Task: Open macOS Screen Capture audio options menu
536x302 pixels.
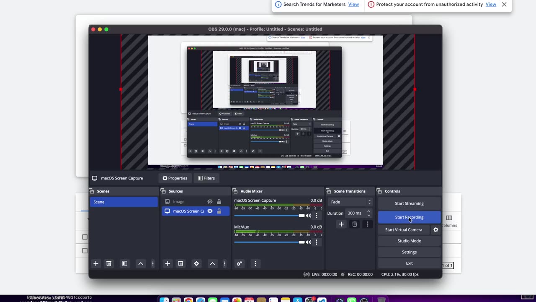Action: 317,216
